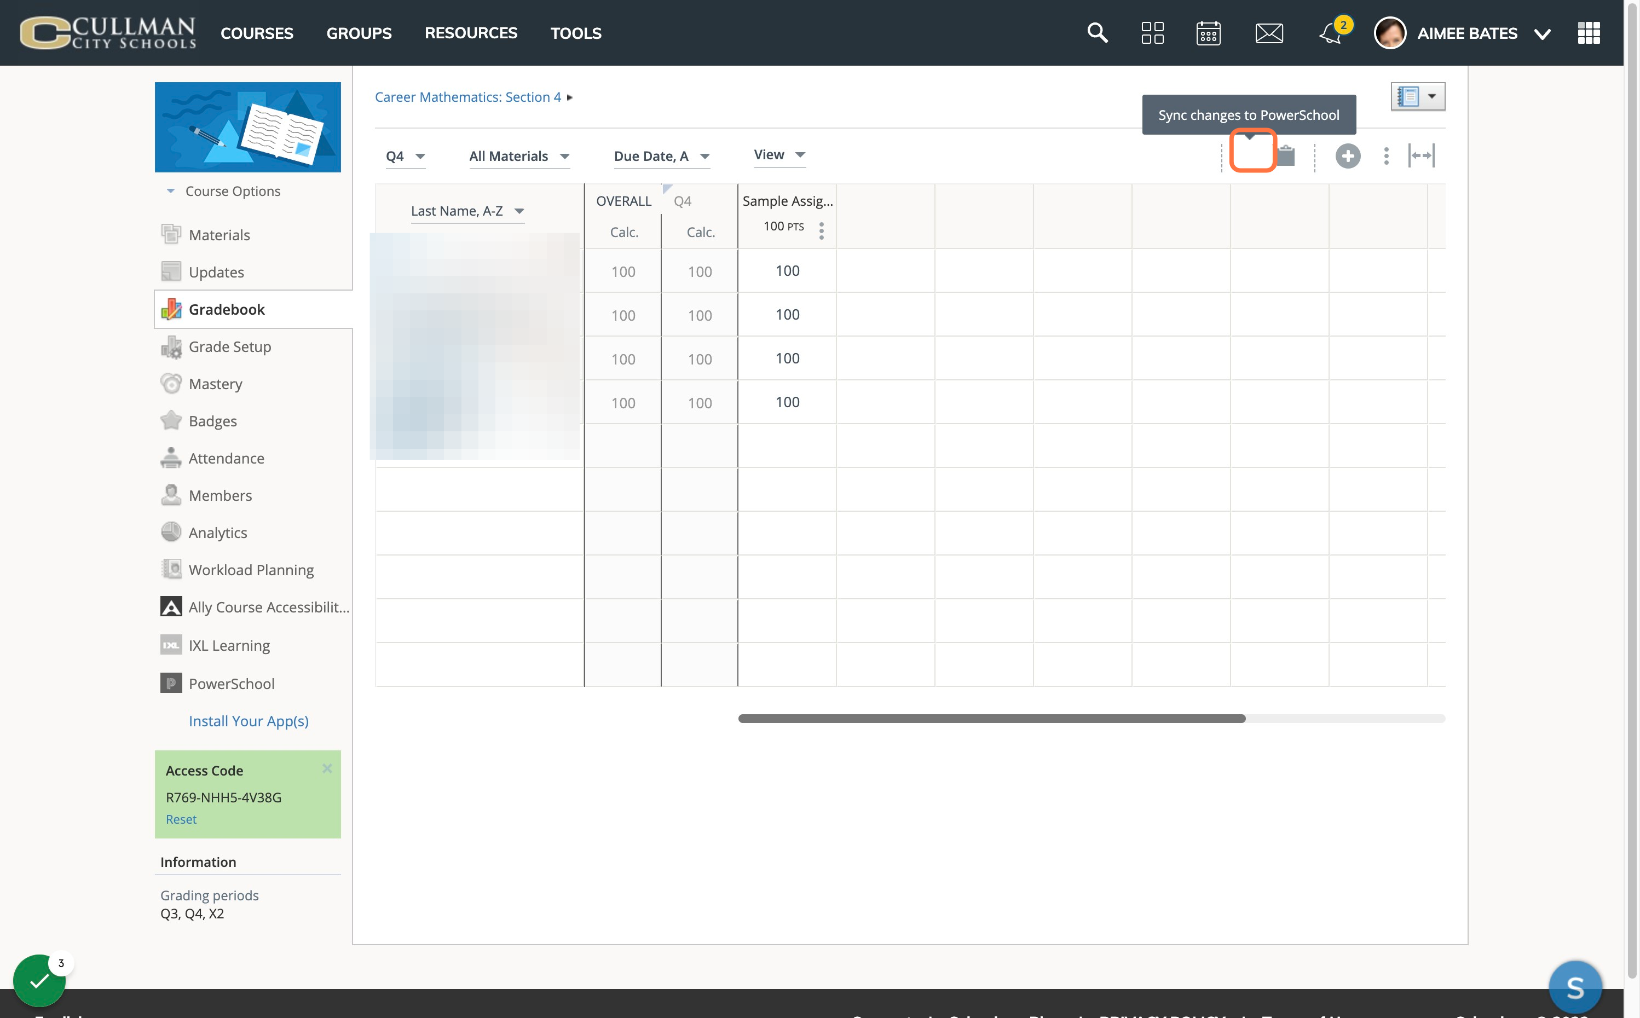Open the calendar icon in top bar
The height and width of the screenshot is (1018, 1640).
click(x=1209, y=32)
